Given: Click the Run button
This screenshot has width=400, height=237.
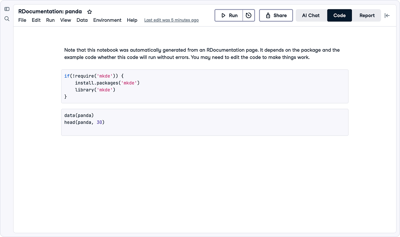Looking at the screenshot, I should tap(229, 16).
